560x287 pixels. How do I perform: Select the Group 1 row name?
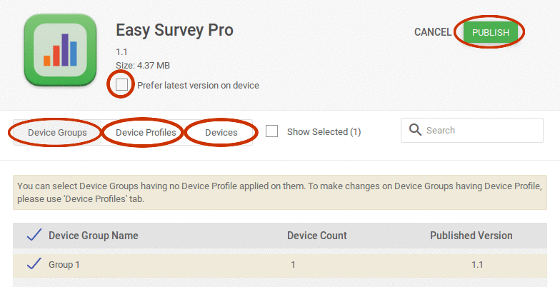pos(64,264)
